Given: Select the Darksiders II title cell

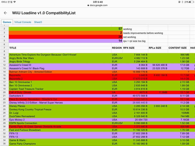Looking at the screenshot, I should pos(60,96).
